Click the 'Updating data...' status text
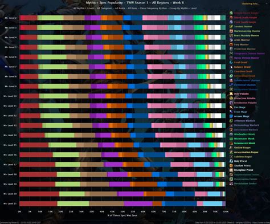The height and width of the screenshot is (224, 270). (251, 4)
